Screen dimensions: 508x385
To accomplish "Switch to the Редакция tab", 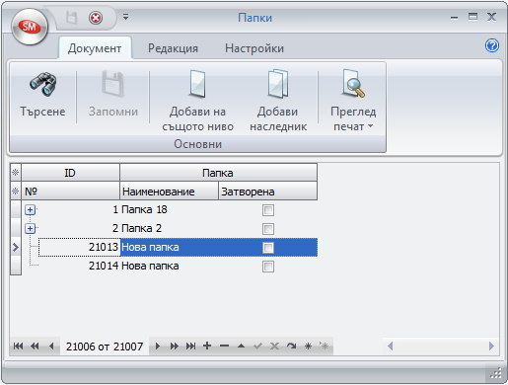I will (173, 48).
